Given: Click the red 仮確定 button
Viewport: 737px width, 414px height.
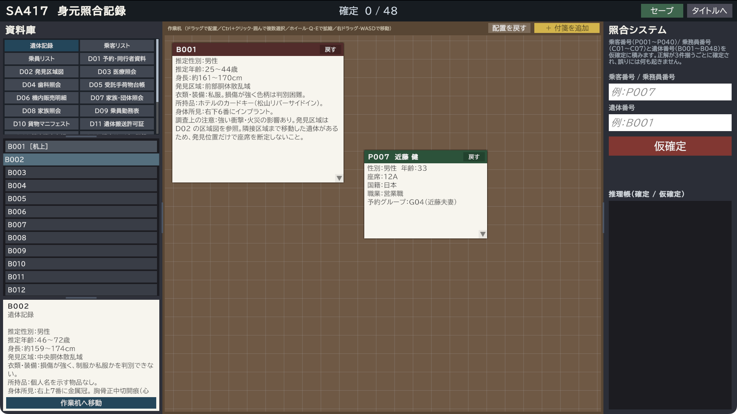Looking at the screenshot, I should pos(670,146).
